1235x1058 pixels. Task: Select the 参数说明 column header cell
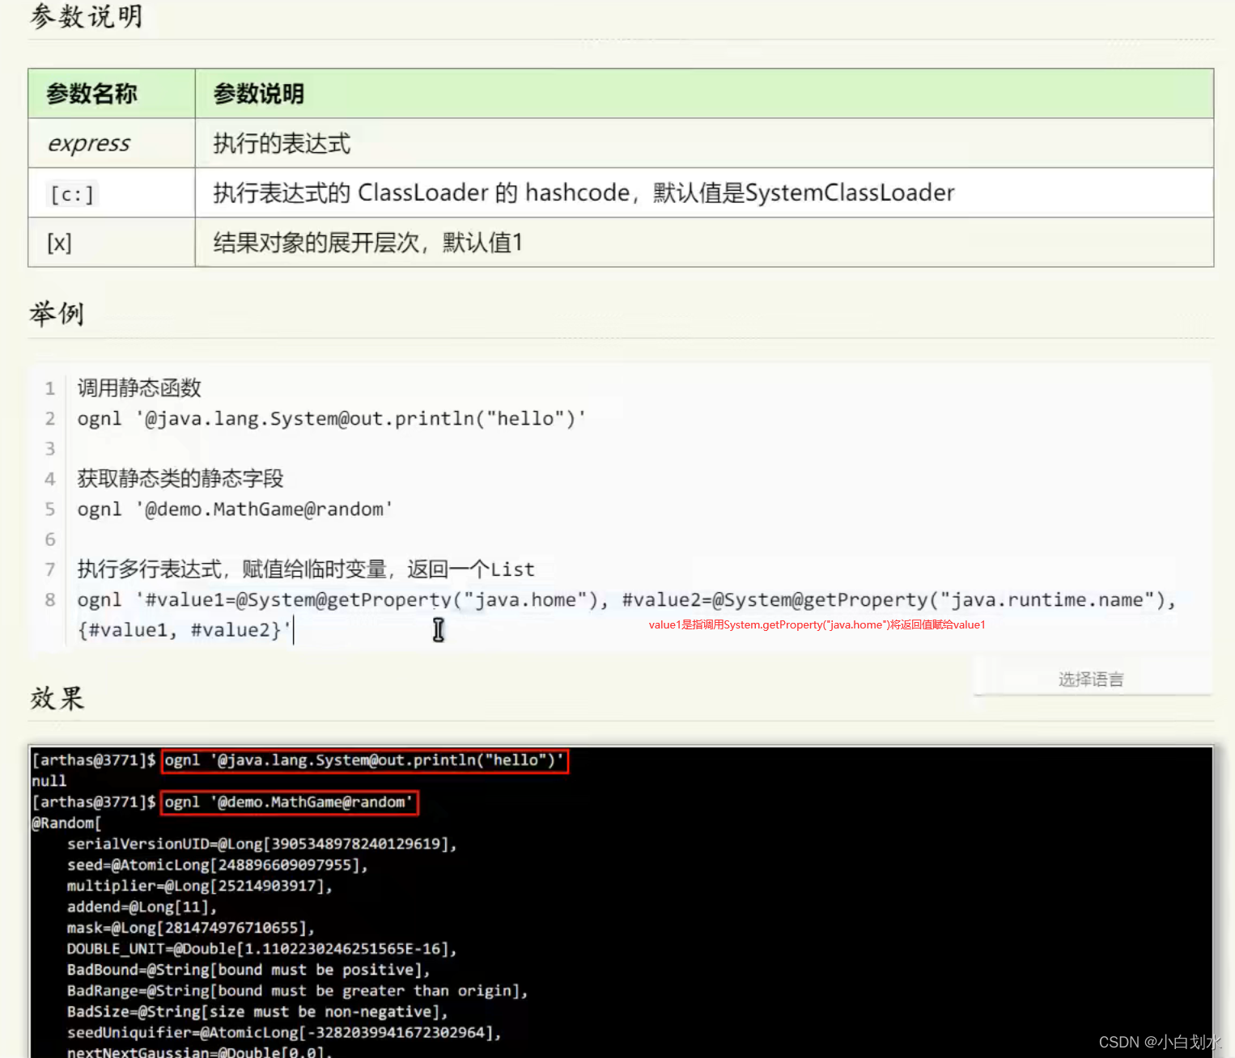pos(704,94)
